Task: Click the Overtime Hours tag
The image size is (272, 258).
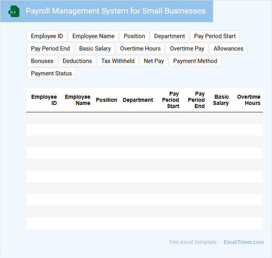Action: pyautogui.click(x=140, y=49)
